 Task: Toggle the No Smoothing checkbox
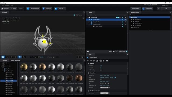pyautogui.click(x=101, y=70)
